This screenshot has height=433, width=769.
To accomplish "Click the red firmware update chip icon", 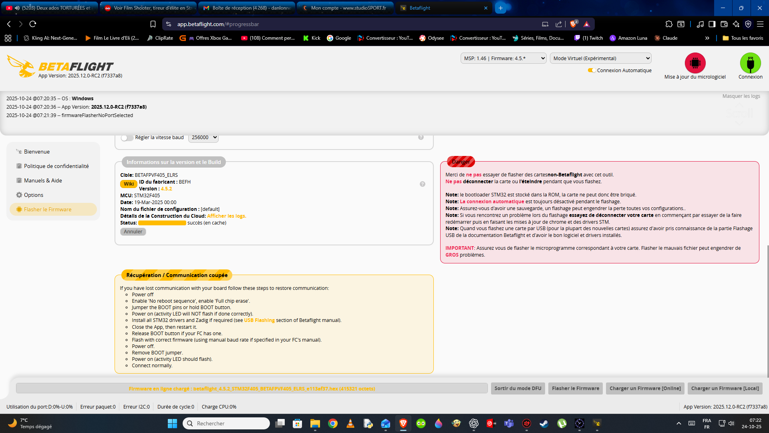I will 695,63.
